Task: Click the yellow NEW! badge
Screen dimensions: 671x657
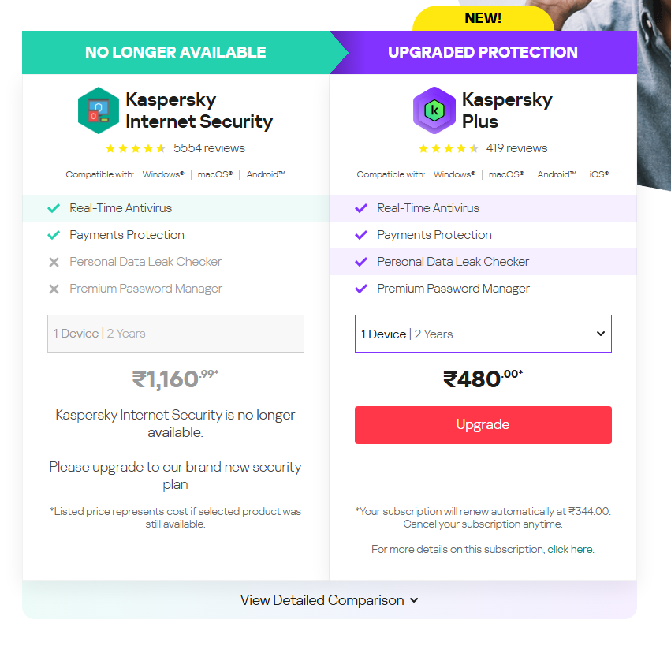Action: click(x=483, y=18)
